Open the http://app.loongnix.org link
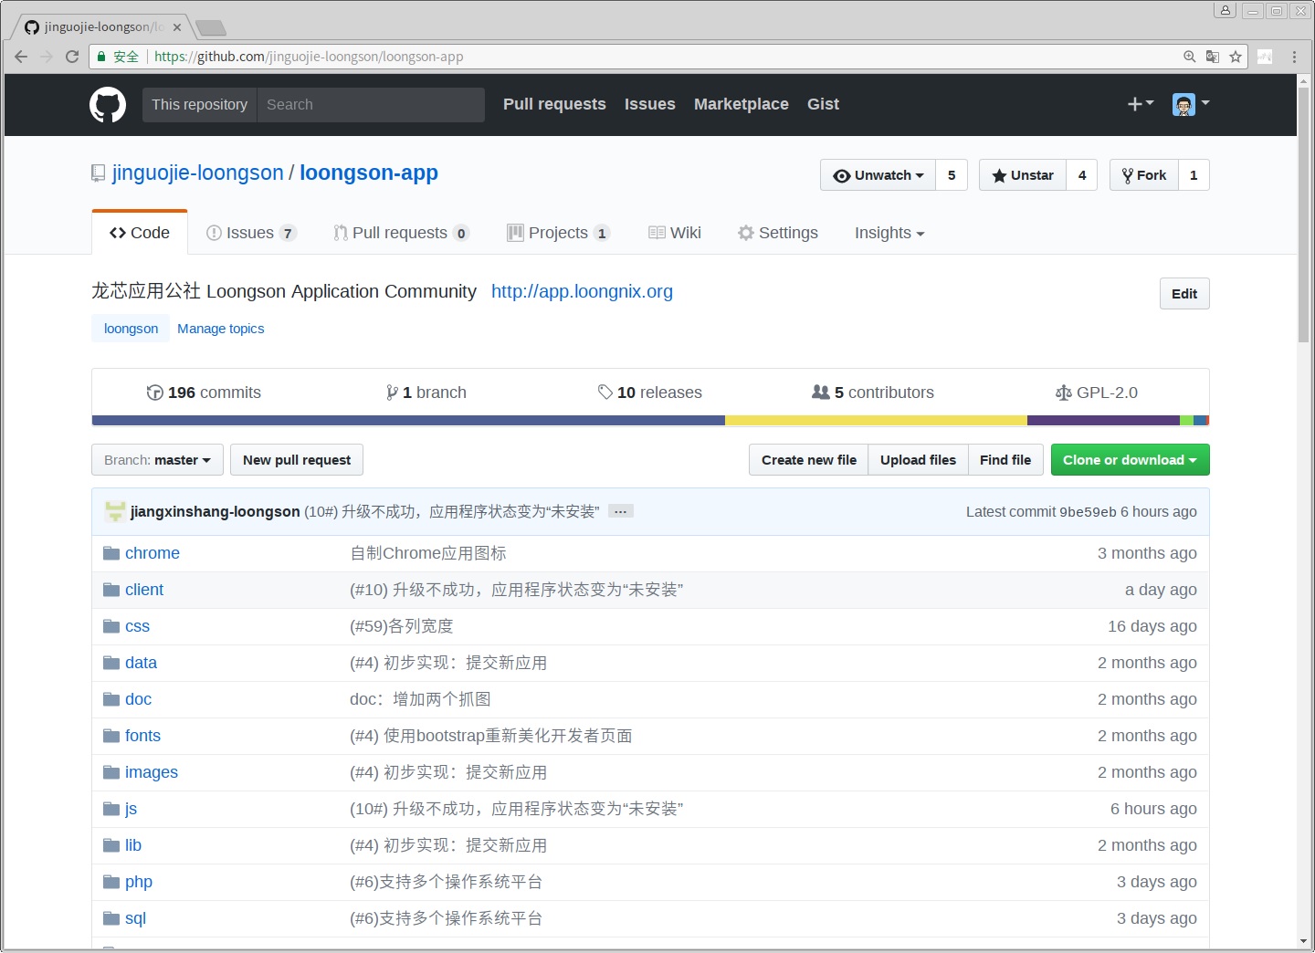This screenshot has height=953, width=1315. coord(582,291)
